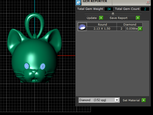Click the GEM REPORTER title bar text
Screen dimensions: 153x115
[x=95, y=1]
